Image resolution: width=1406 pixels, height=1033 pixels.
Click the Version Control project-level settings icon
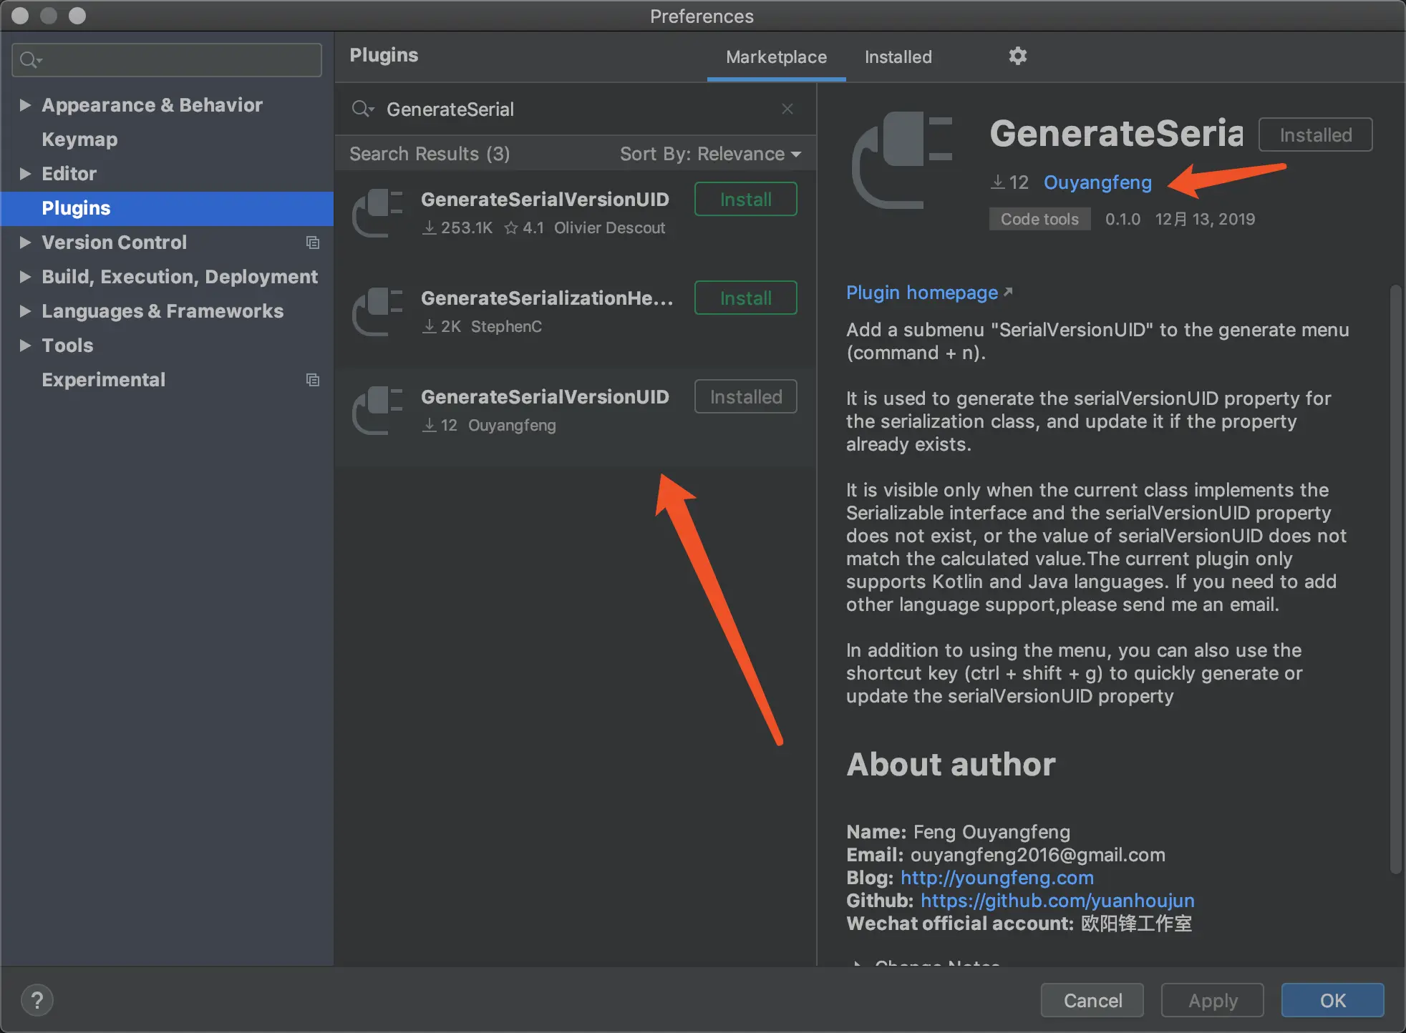(x=313, y=243)
